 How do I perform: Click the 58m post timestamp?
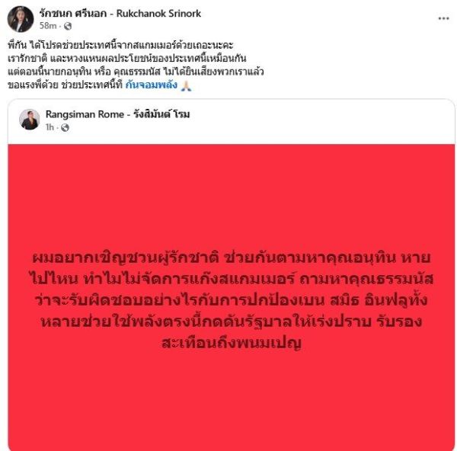(48, 26)
